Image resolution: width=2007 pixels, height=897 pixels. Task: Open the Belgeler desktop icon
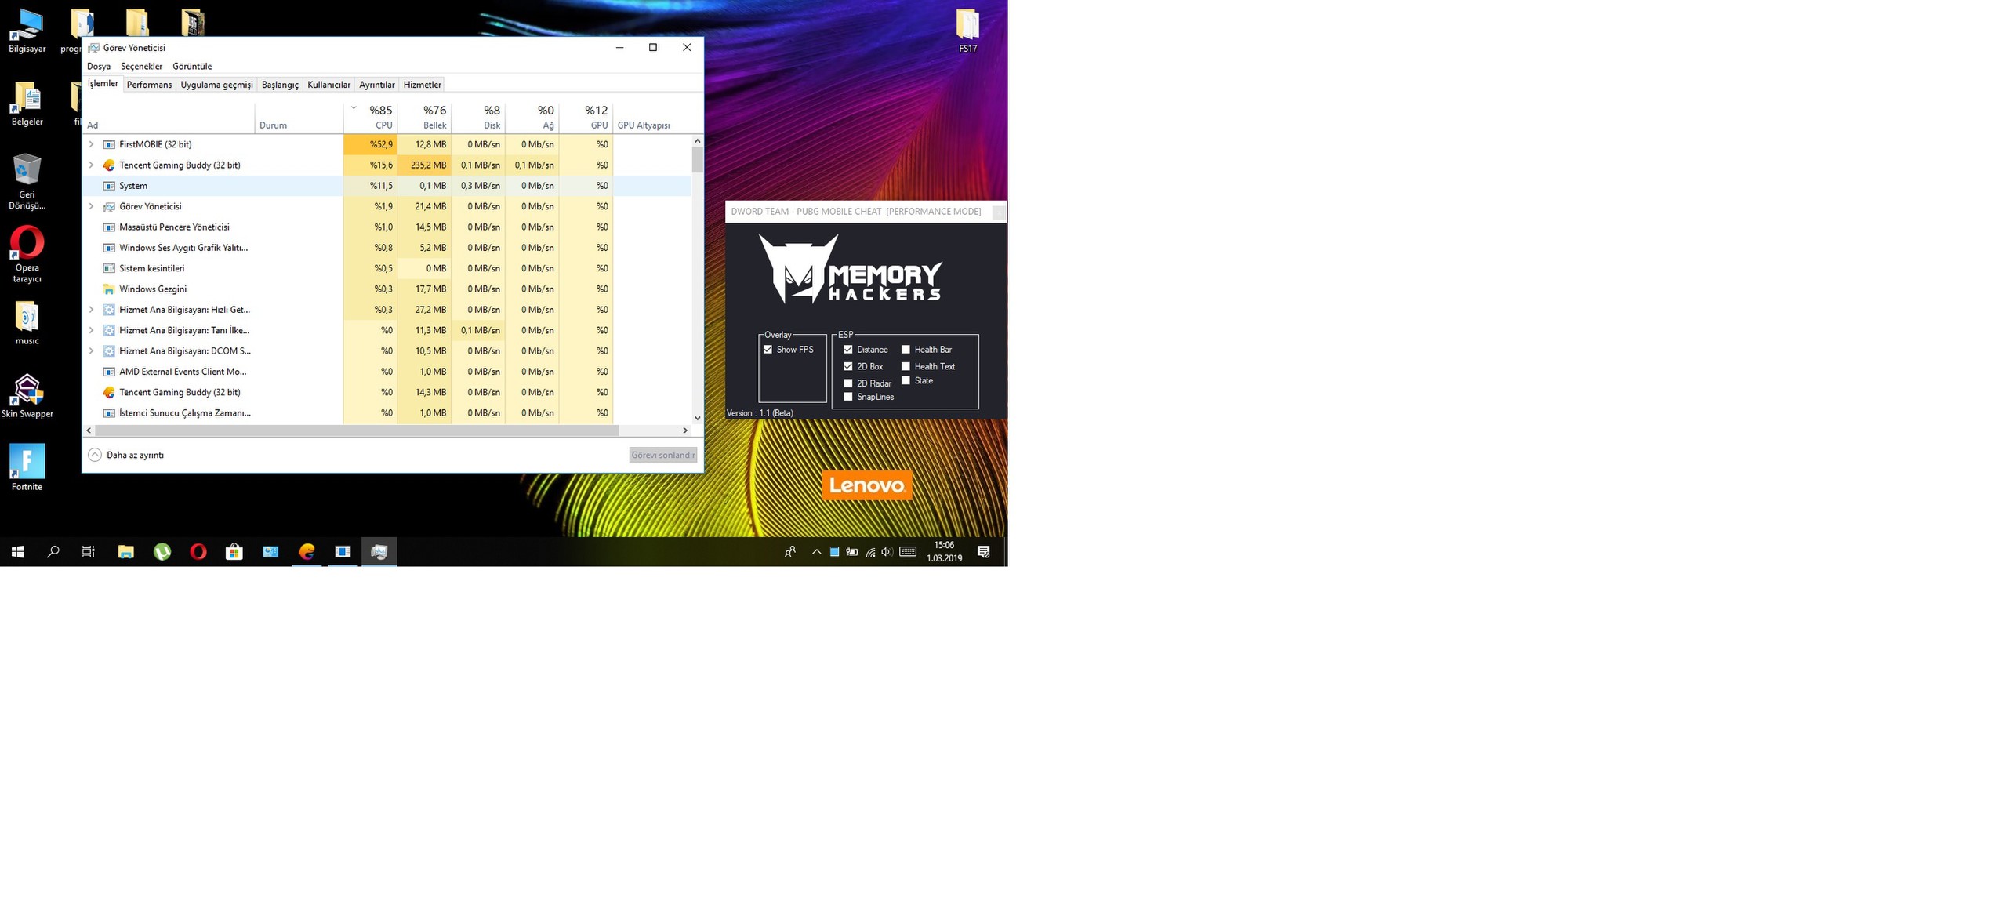tap(27, 103)
